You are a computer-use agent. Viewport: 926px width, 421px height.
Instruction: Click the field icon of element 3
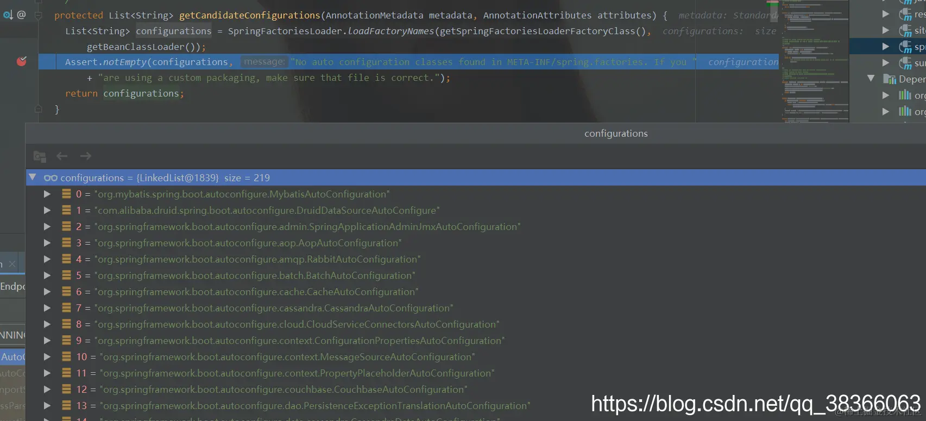(66, 243)
